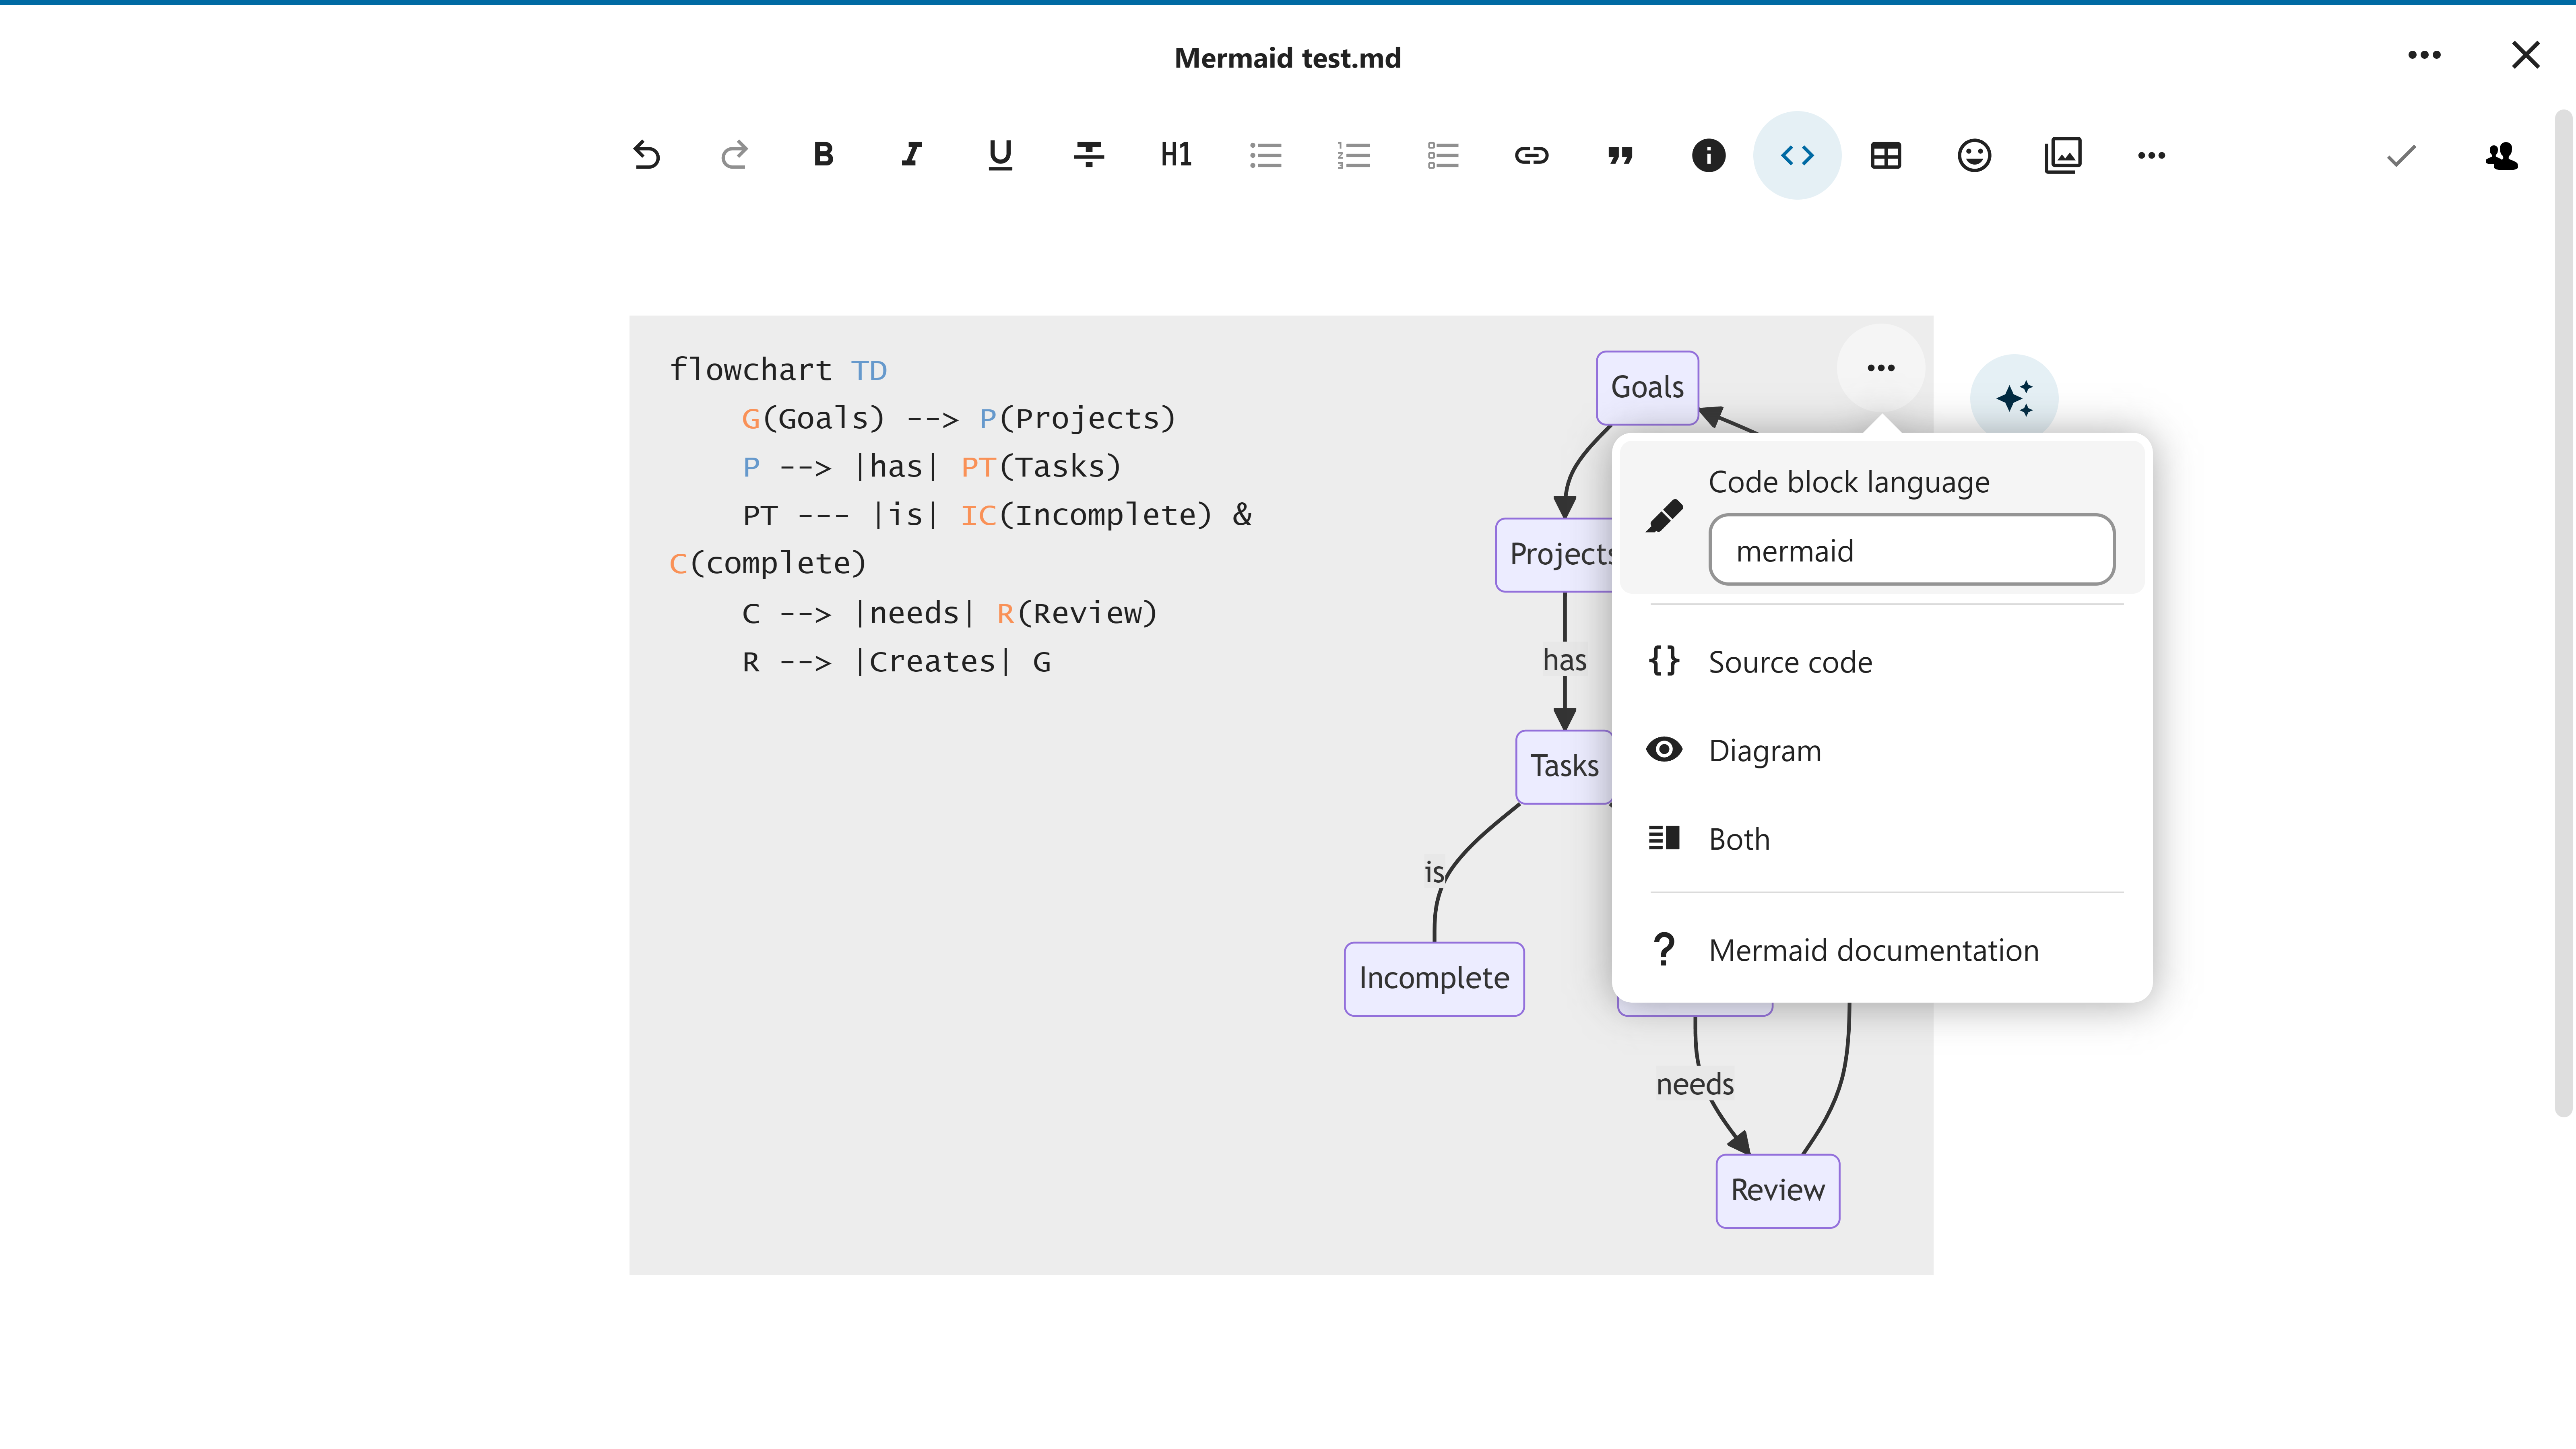This screenshot has height=1449, width=2576.
Task: Click the 'flowchart TD' code line
Action: [778, 370]
